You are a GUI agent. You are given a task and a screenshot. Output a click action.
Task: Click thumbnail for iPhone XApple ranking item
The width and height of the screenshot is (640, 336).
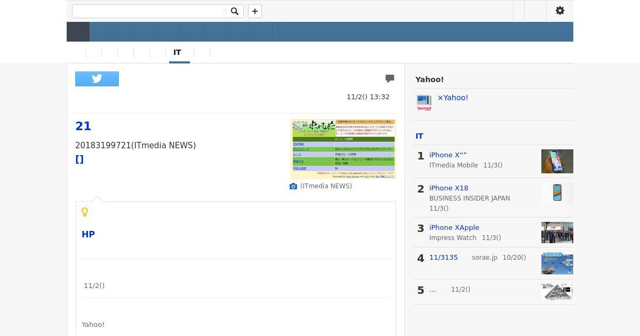(557, 233)
